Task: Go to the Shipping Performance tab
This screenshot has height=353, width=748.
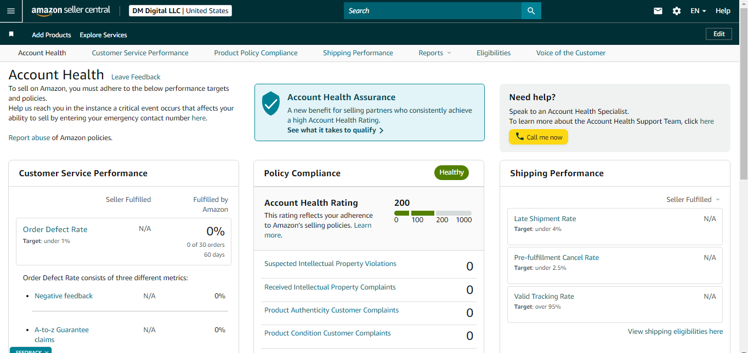Action: tap(358, 53)
